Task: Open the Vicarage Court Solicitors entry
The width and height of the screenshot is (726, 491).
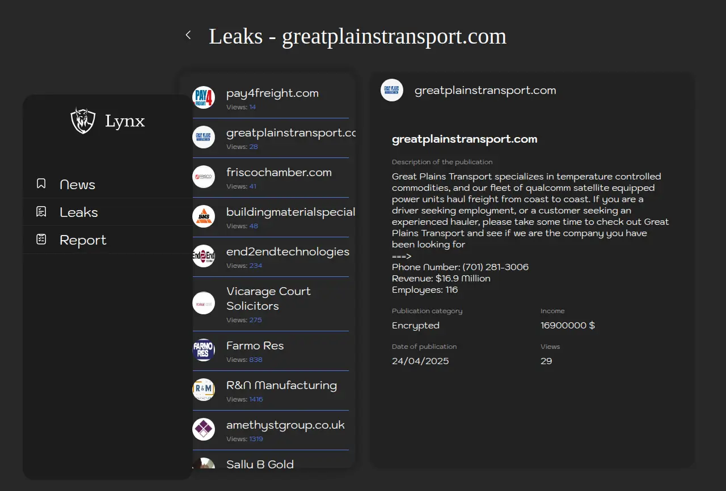Action: [x=268, y=298]
